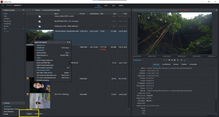Select 20211016_163630.jpg image thumbnail
The width and height of the screenshot is (219, 117).
40,101
